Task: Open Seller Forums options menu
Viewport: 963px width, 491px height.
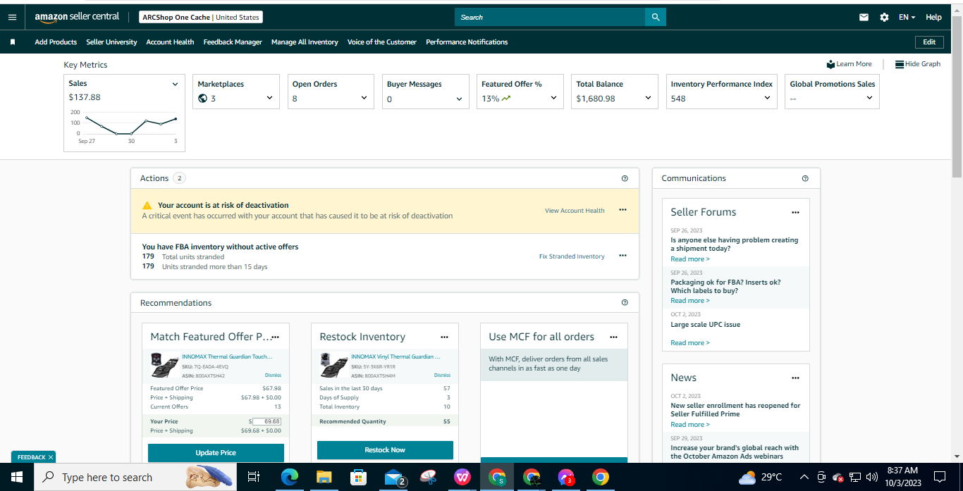Action: pos(795,212)
